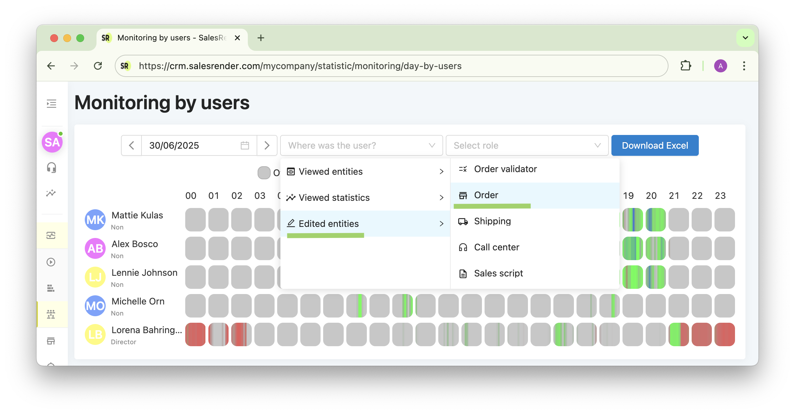Open browser extensions puzzle icon

coord(685,66)
